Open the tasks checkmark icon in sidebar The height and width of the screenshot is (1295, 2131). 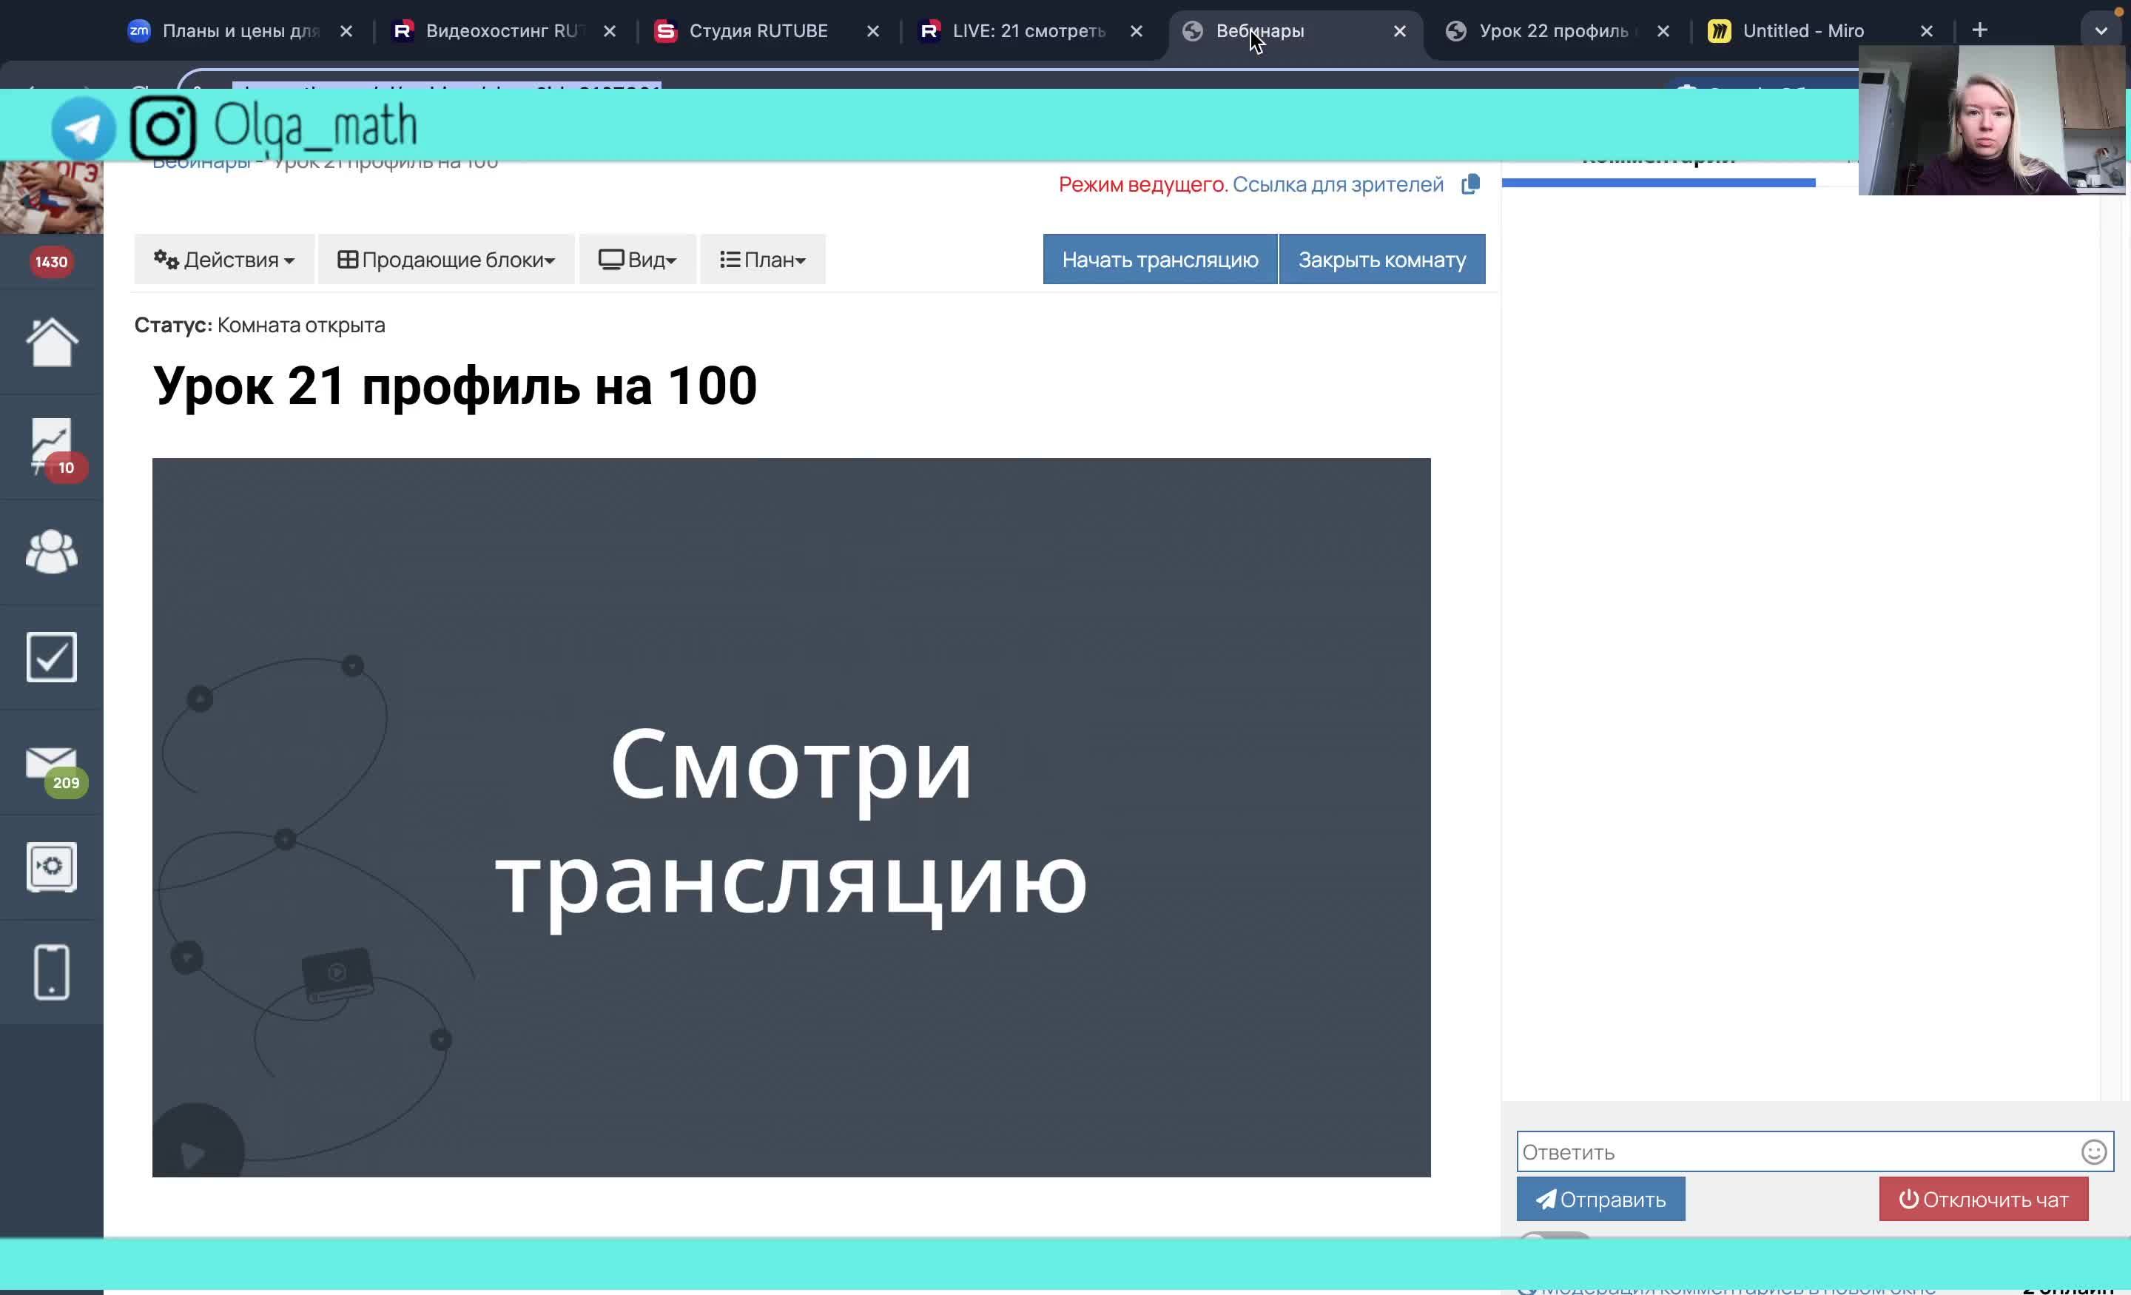click(51, 656)
